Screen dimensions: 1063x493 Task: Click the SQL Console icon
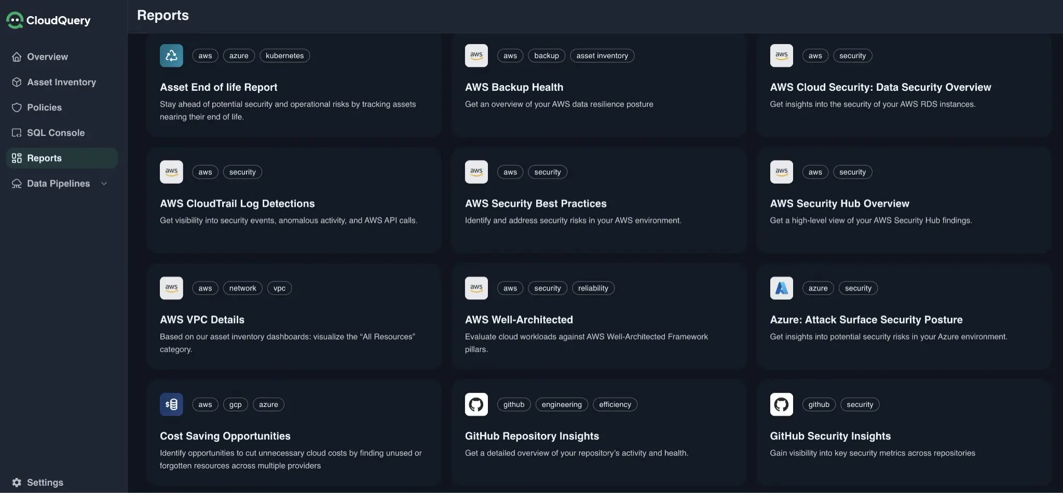click(x=17, y=133)
